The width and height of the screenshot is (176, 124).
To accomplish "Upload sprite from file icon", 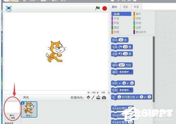I will (x=98, y=97).
